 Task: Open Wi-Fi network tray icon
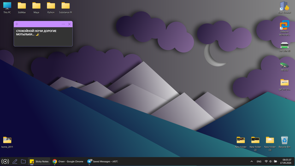click(266, 161)
